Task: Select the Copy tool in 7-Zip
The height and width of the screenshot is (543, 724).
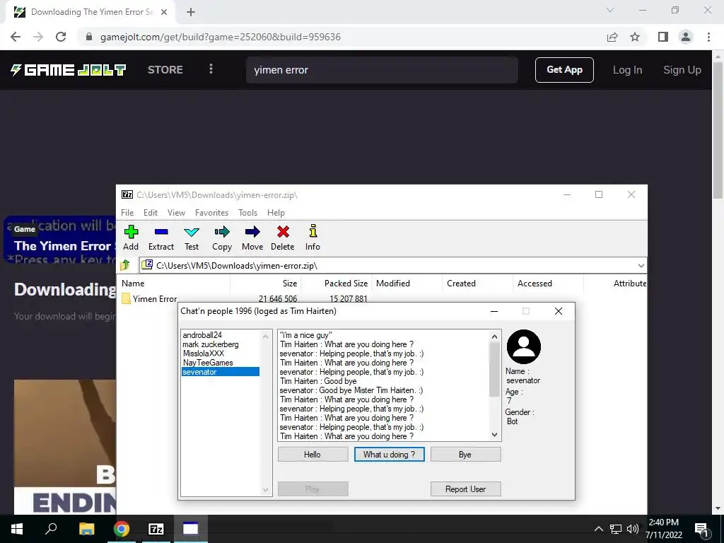Action: click(221, 232)
